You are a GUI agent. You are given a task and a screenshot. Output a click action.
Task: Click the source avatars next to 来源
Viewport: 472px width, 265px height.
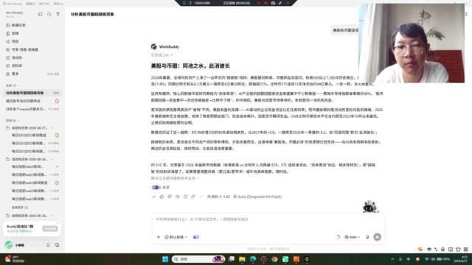(x=156, y=187)
